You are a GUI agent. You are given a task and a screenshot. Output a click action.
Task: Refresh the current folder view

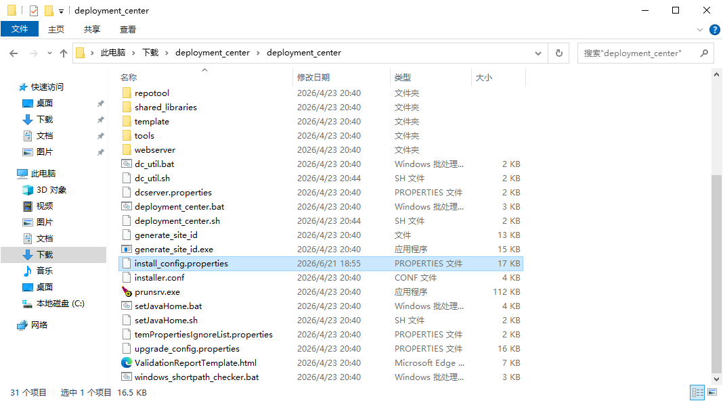click(x=559, y=53)
